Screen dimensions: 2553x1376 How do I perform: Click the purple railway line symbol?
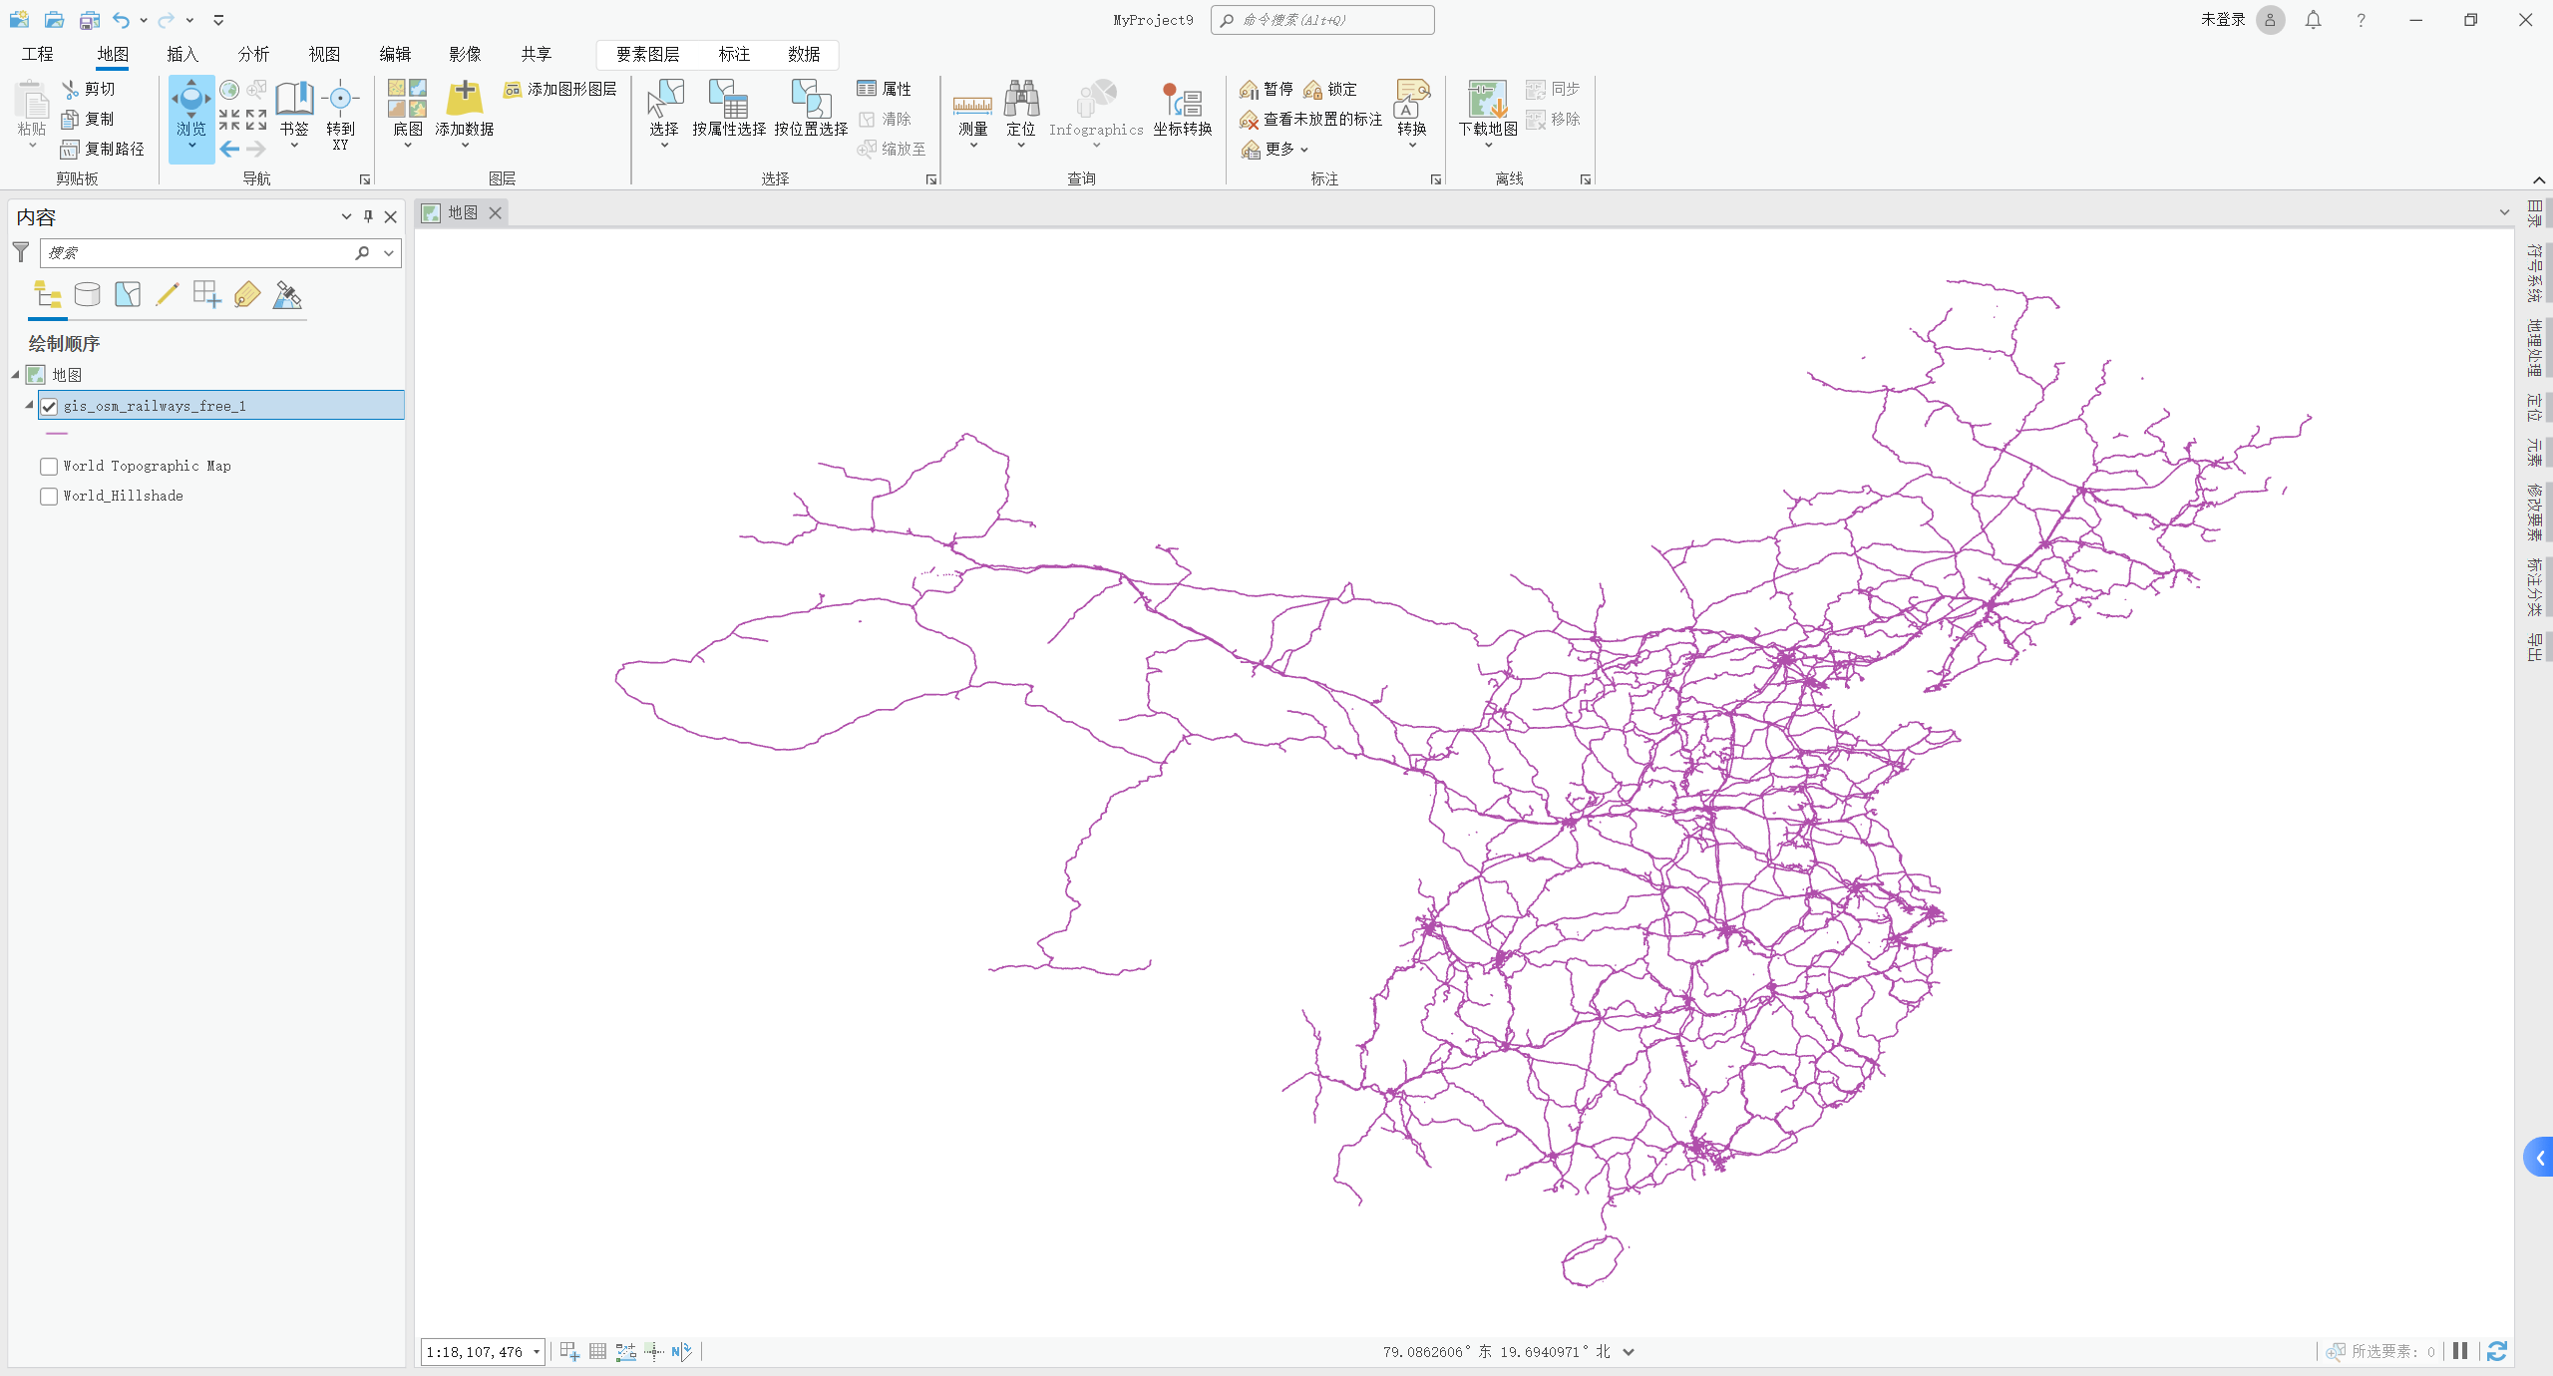[57, 434]
